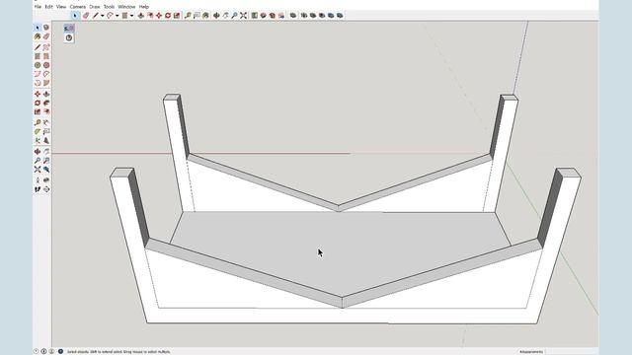
Task: Open the Edit menu
Action: [48, 7]
